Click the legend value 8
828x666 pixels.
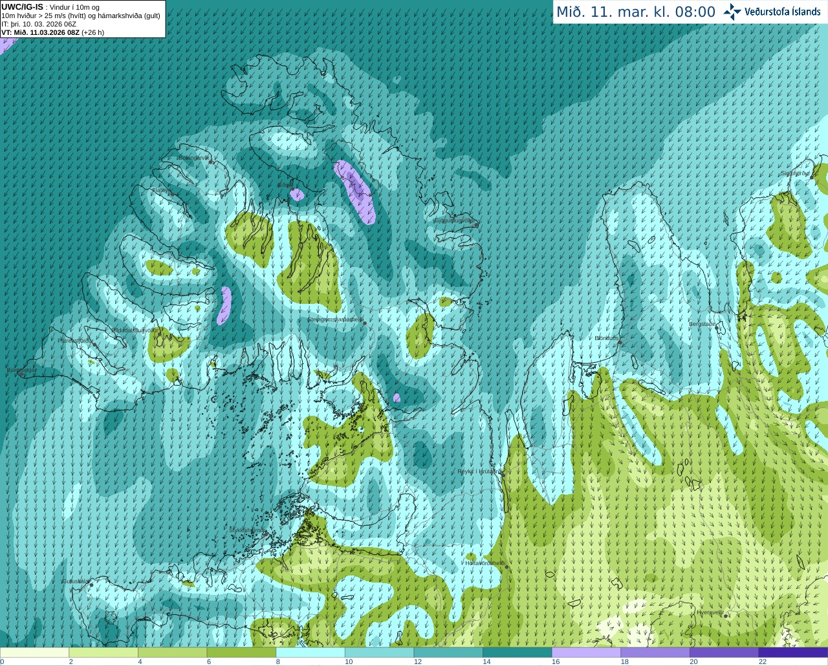pos(278,661)
